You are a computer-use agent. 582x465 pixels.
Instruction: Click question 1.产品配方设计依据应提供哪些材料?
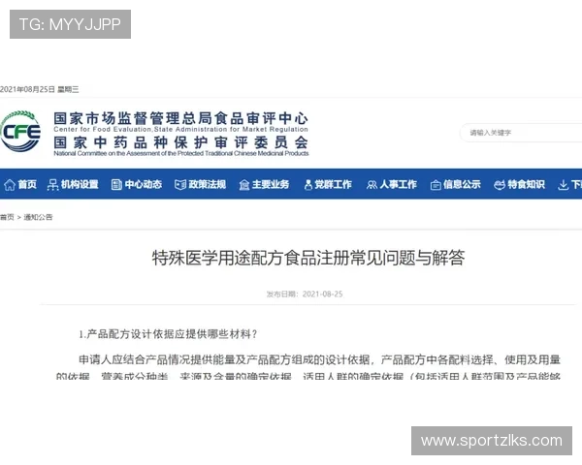[x=168, y=334]
